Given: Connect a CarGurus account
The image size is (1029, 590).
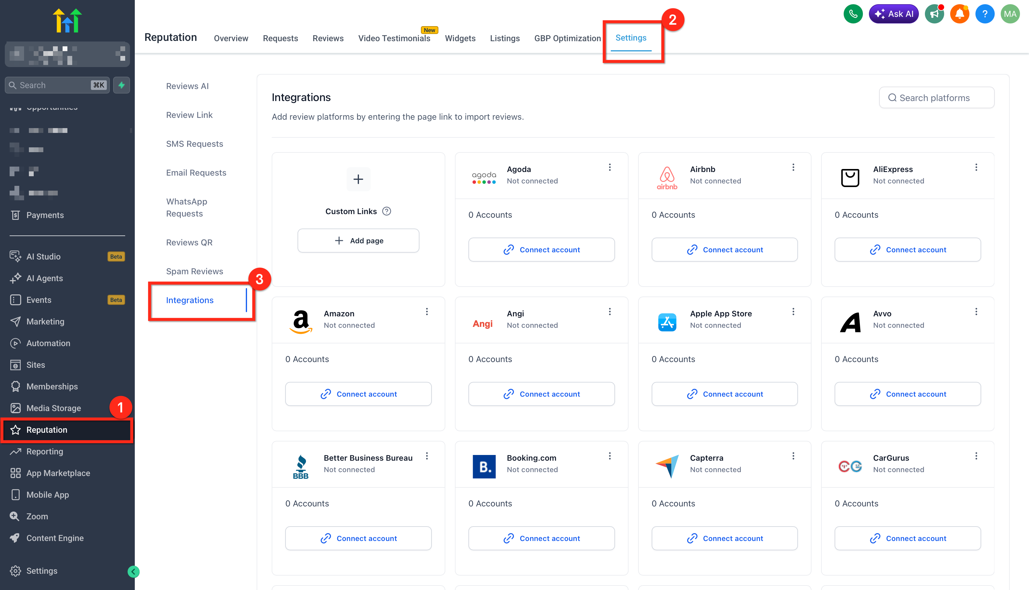Looking at the screenshot, I should (908, 538).
